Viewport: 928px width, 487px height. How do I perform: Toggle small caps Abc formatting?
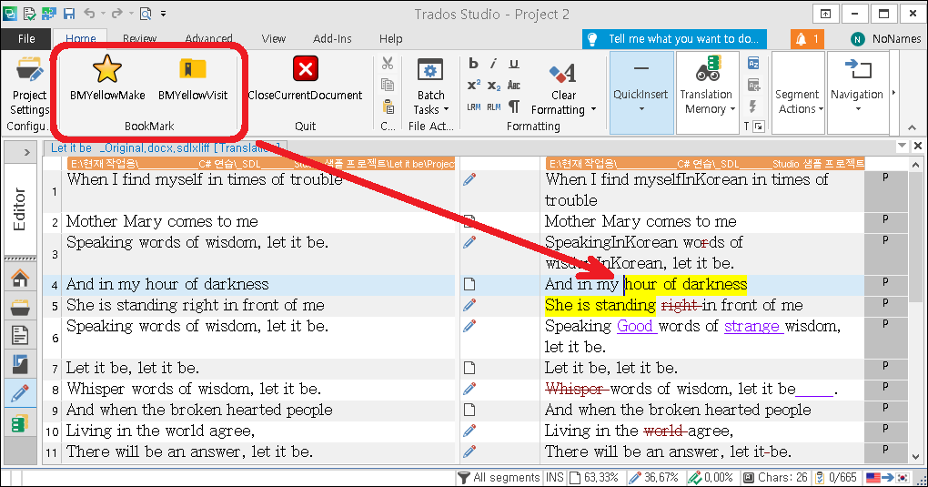coord(514,85)
